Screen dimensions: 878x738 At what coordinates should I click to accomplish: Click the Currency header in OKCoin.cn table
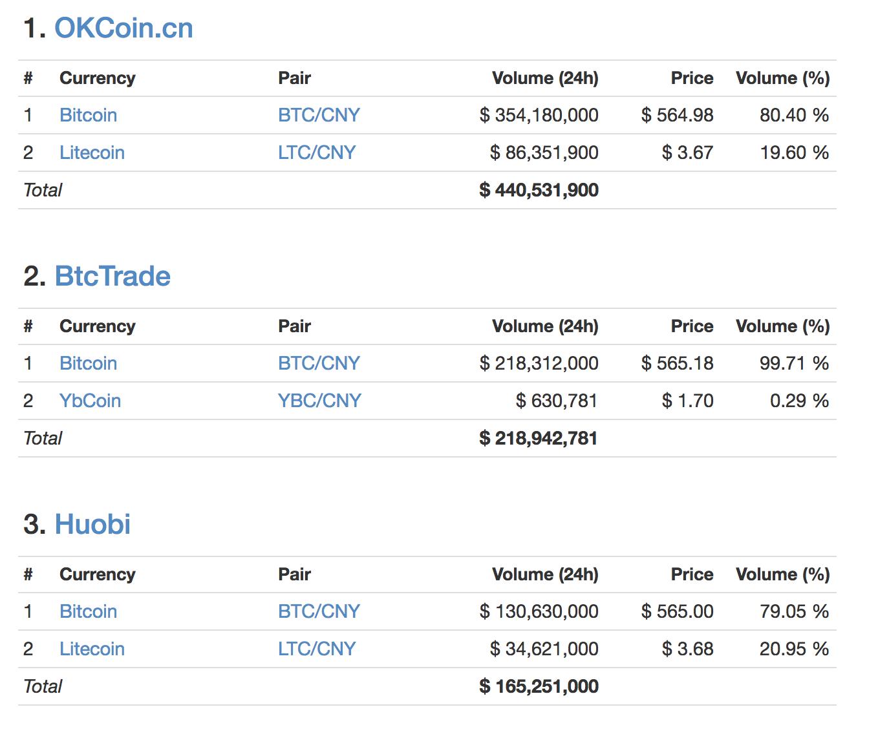[98, 78]
